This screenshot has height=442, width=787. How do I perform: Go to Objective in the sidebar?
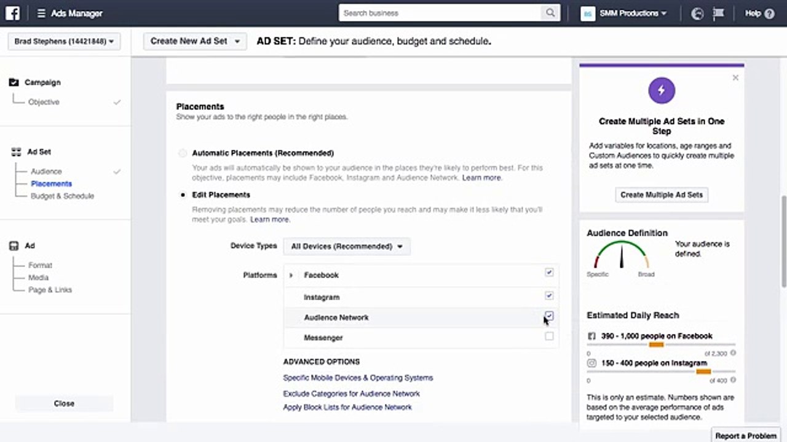pyautogui.click(x=44, y=102)
